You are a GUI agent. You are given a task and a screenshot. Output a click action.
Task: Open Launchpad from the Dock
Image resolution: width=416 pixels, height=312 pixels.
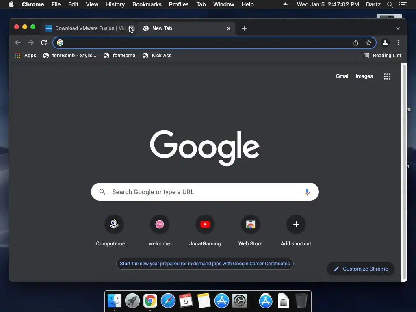[x=132, y=301]
